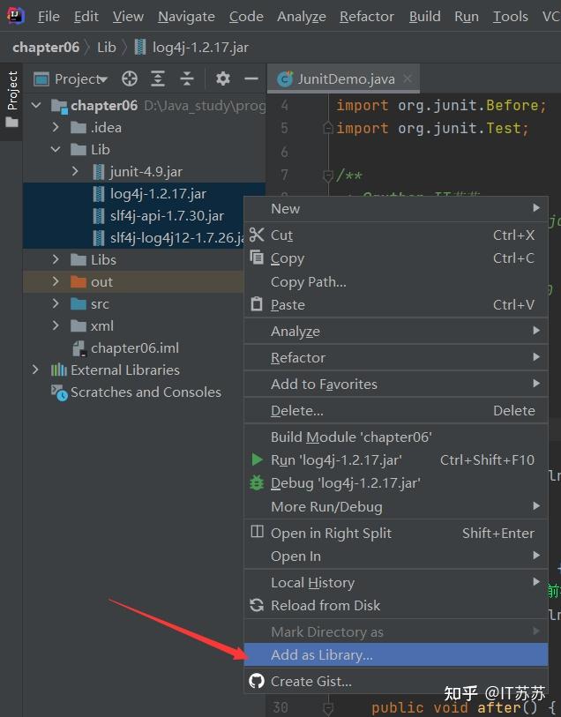
Task: Open Project panel settings gear
Action: [x=223, y=78]
